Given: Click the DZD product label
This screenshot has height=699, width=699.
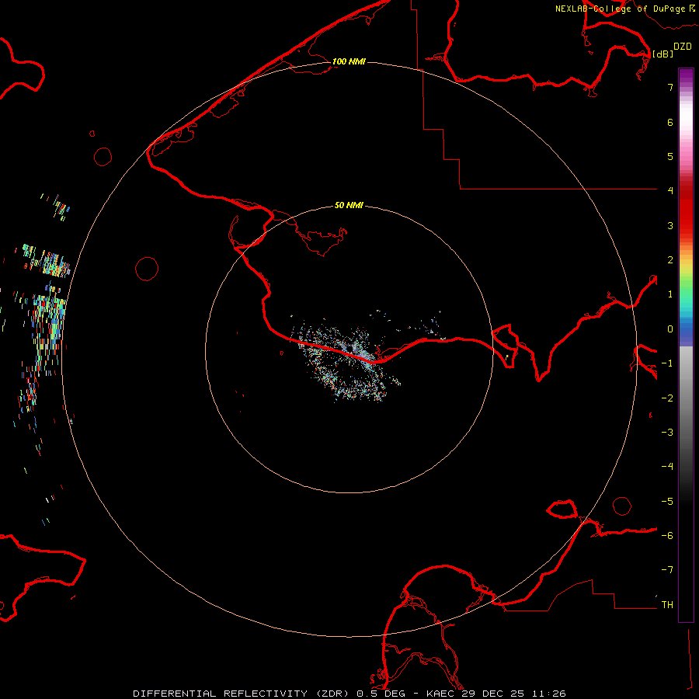Looking at the screenshot, I should coord(683,47).
